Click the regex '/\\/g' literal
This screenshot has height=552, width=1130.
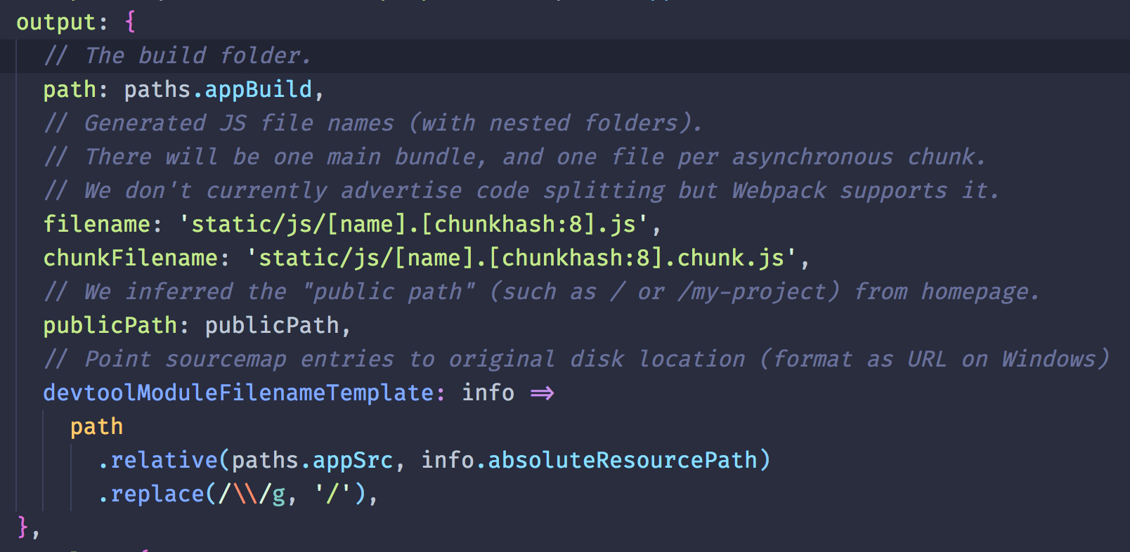tap(252, 494)
